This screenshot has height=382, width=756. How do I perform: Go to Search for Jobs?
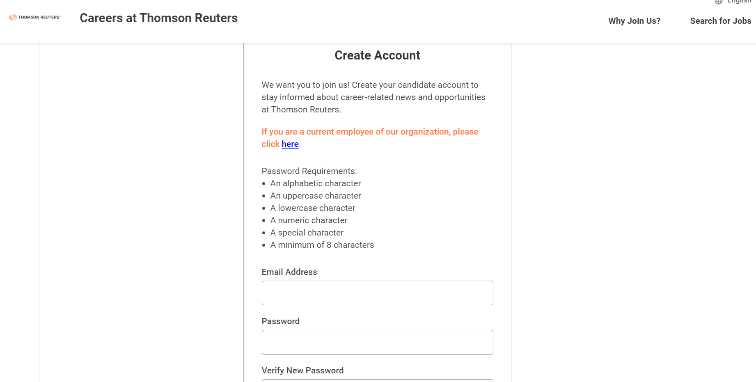(x=720, y=21)
